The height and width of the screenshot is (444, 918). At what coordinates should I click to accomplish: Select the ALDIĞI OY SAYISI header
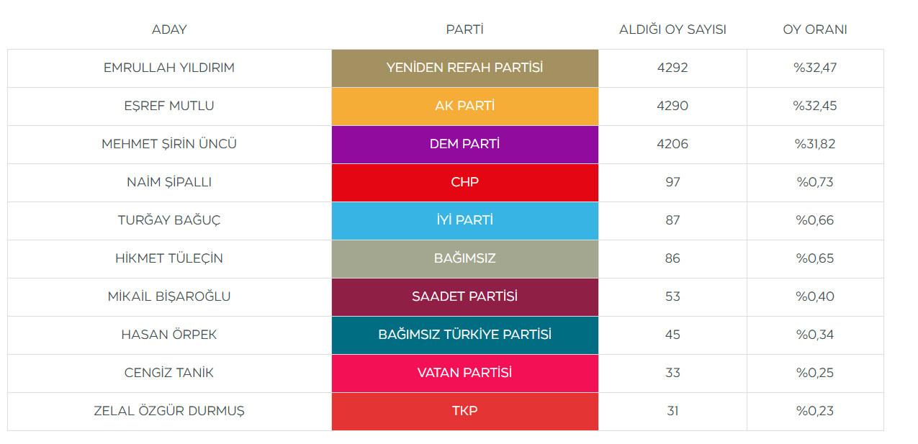[672, 30]
